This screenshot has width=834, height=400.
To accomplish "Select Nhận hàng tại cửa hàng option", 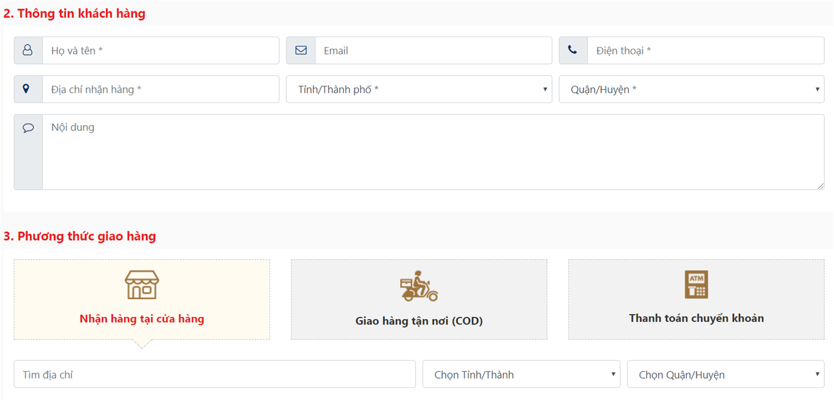I will click(142, 319).
